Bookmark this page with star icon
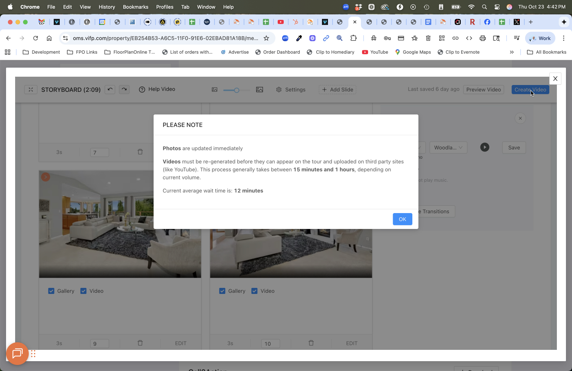572x371 pixels. tap(266, 38)
